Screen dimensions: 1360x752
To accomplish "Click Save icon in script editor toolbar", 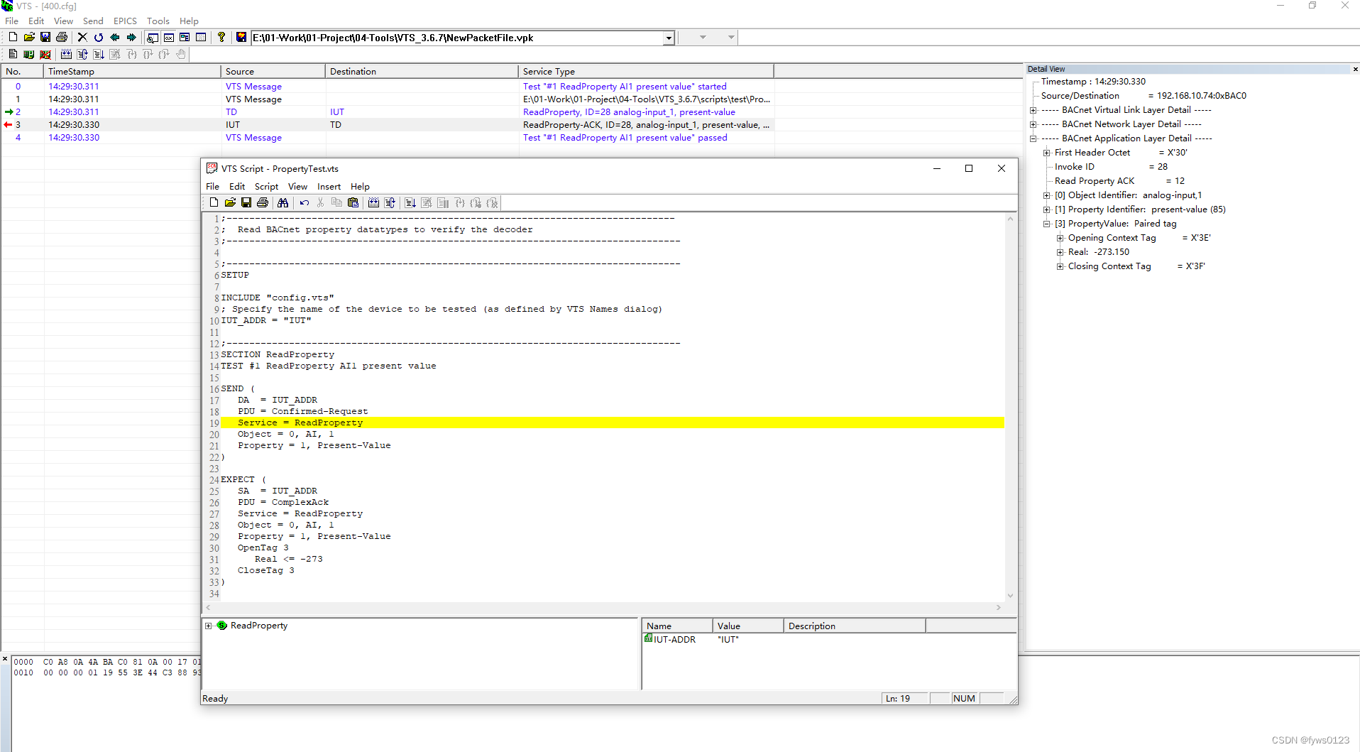I will [x=246, y=202].
